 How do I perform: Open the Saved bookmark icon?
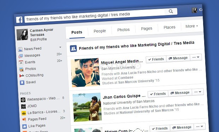[22, 82]
